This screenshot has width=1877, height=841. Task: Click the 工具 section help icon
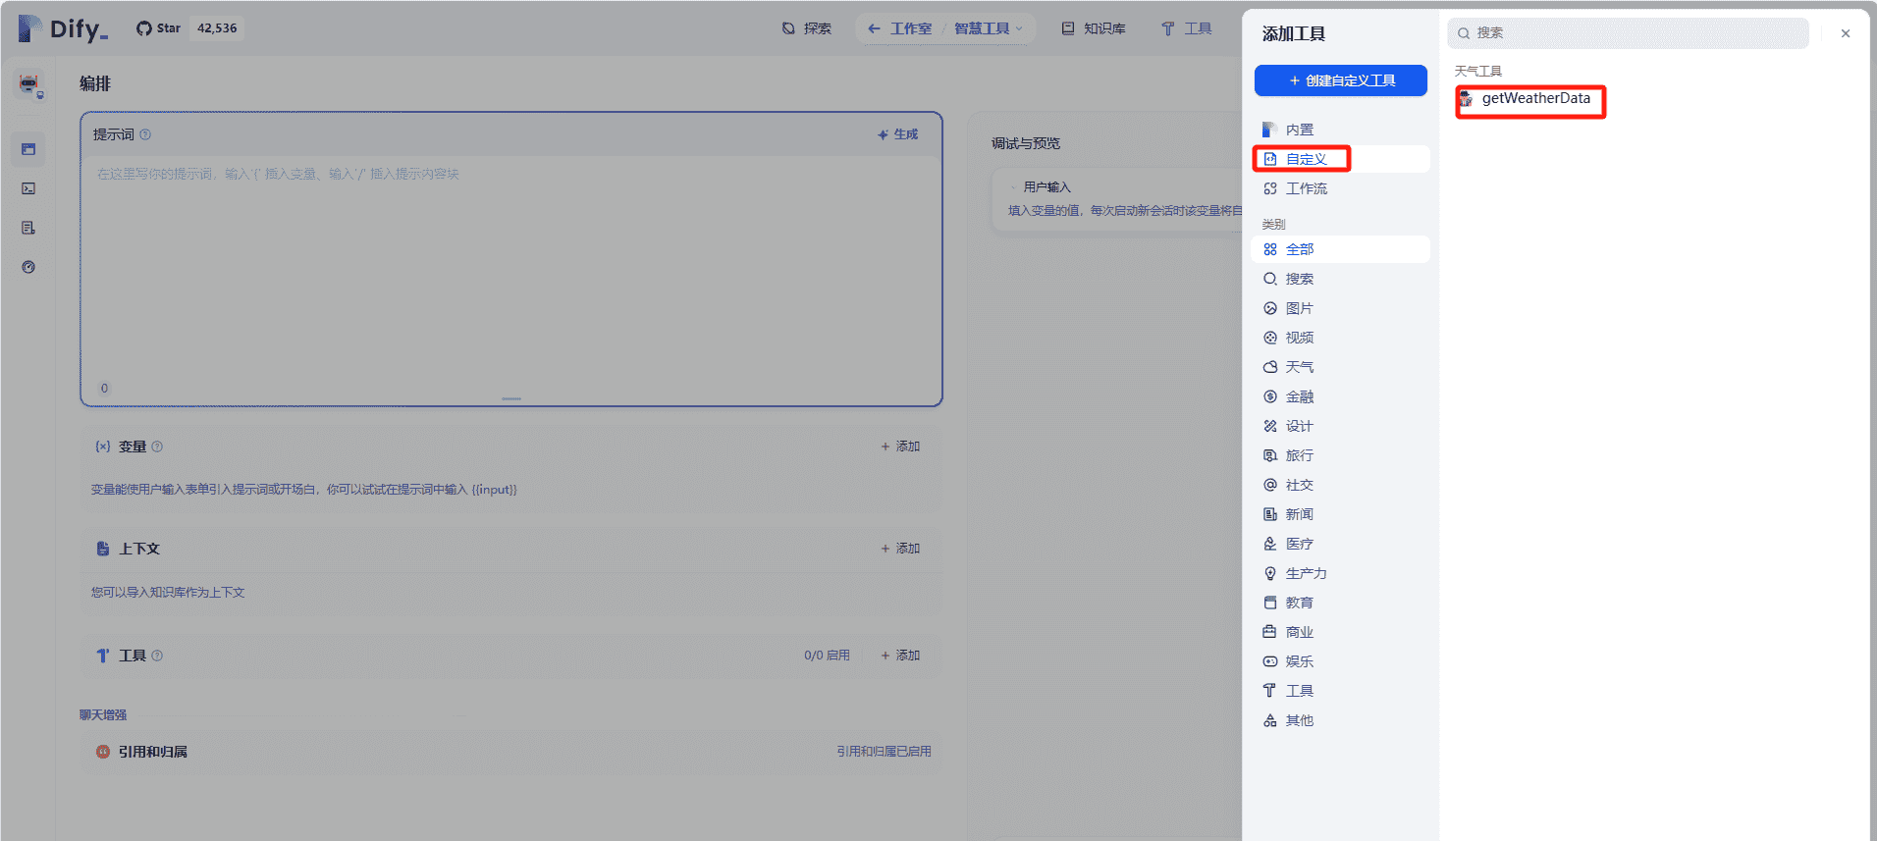tap(157, 656)
